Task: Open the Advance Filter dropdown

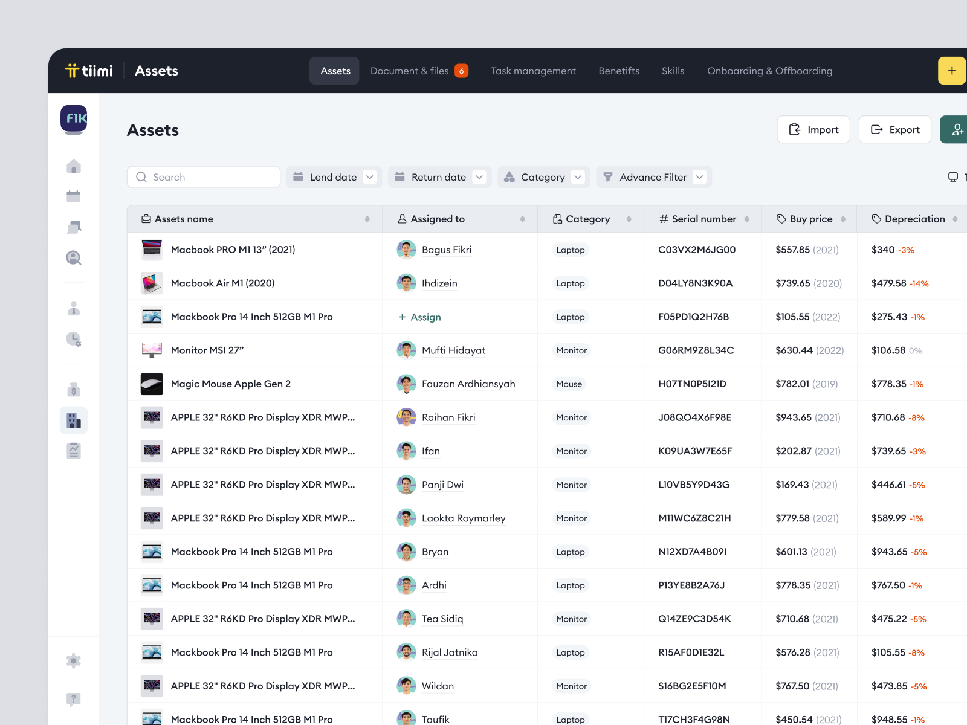Action: pos(653,177)
